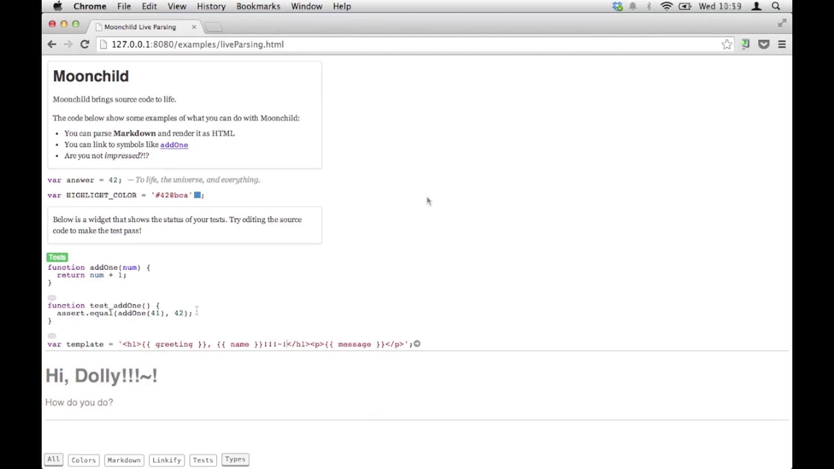834x469 pixels.
Task: Click the Markdown plugin button
Action: [124, 460]
